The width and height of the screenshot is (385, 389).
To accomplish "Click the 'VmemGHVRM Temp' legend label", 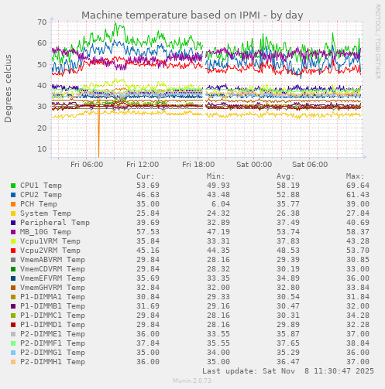I will [53, 288].
